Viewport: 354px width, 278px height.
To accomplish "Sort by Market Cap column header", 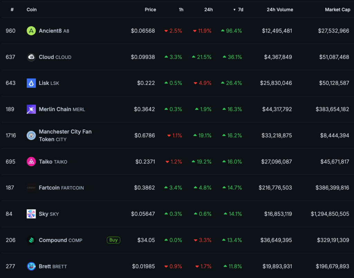I will [x=337, y=10].
